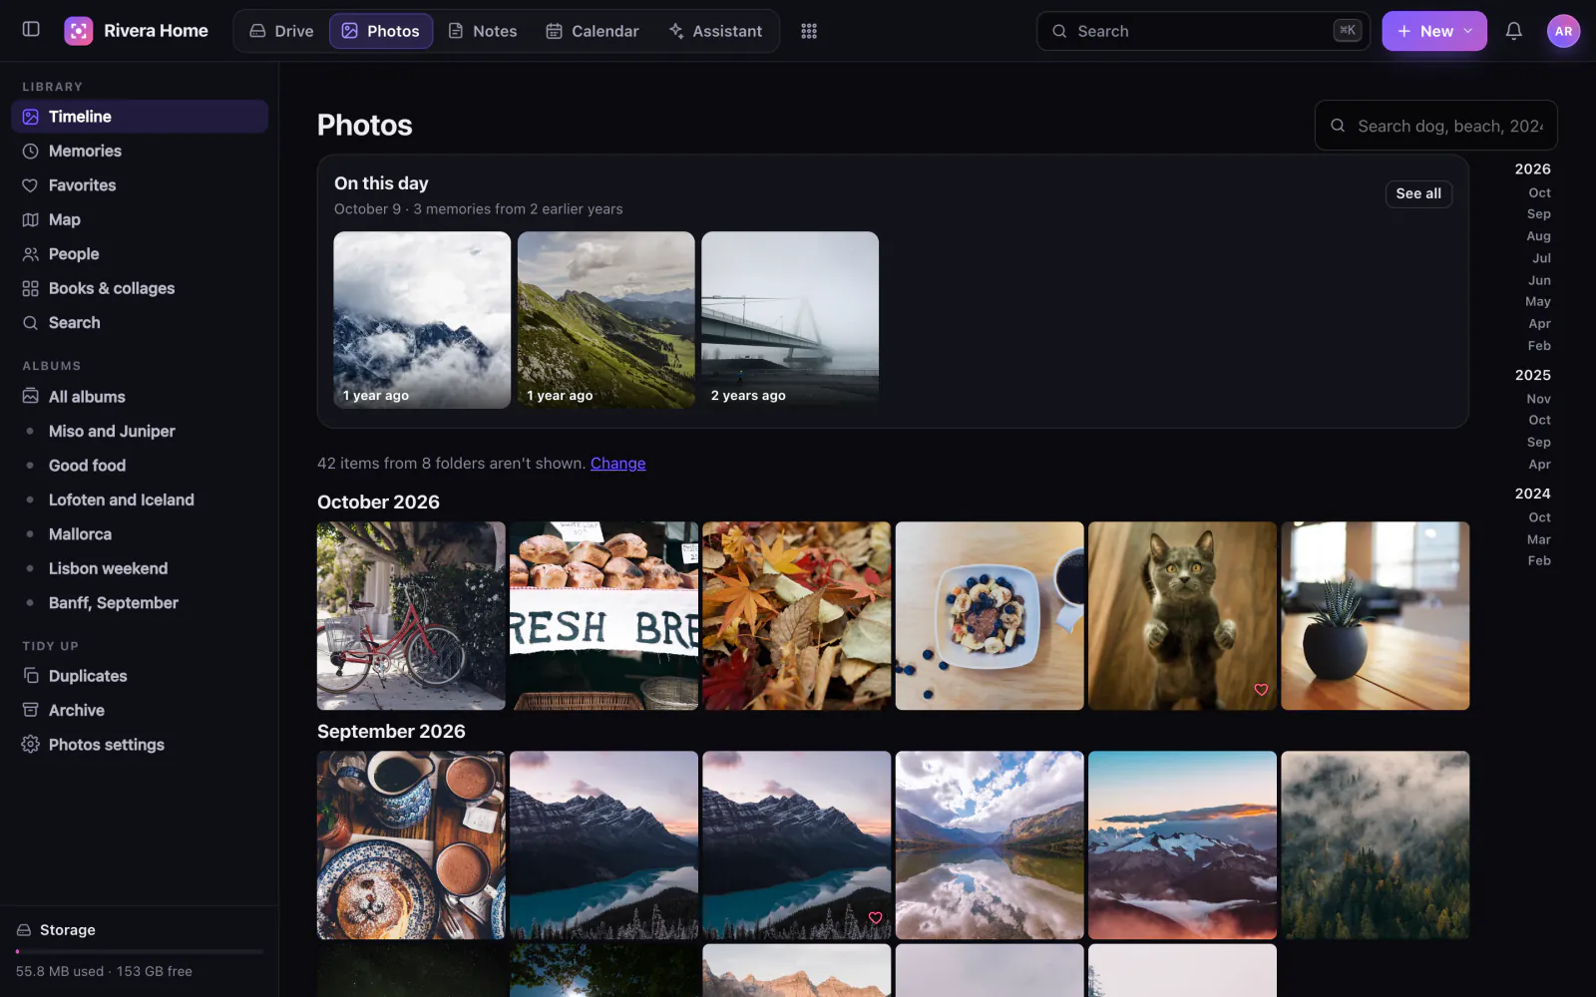Click See all memories button

[x=1418, y=193]
